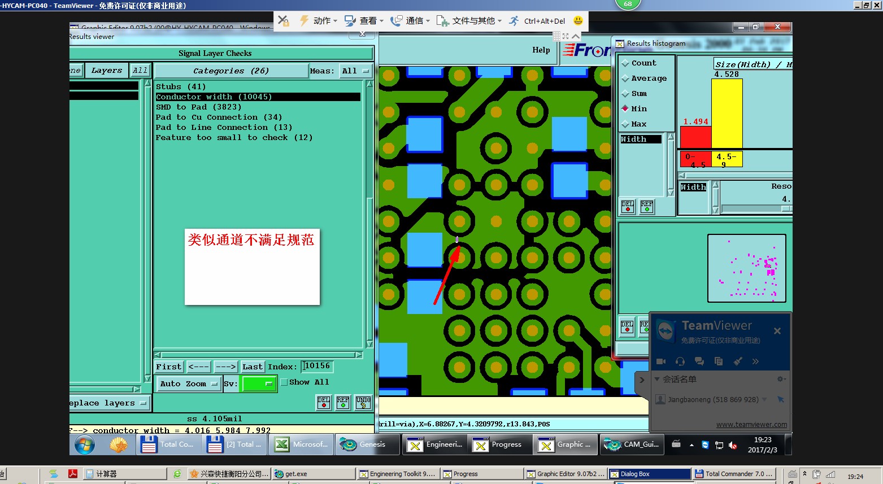The width and height of the screenshot is (883, 484).
Task: Open www.teamviewer.com link
Action: click(x=751, y=425)
